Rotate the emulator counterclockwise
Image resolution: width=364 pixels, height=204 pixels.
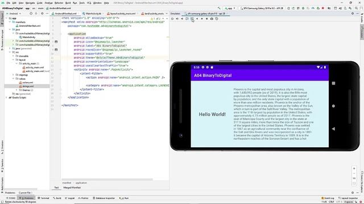pyautogui.click(x=187, y=19)
